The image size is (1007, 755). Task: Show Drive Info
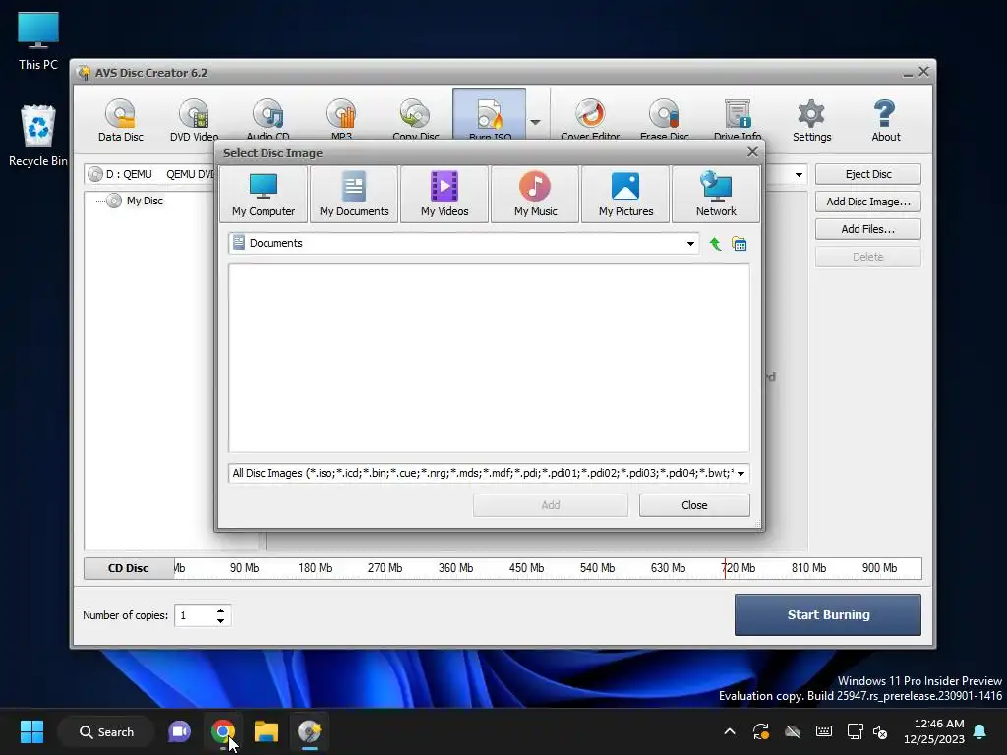(x=738, y=120)
